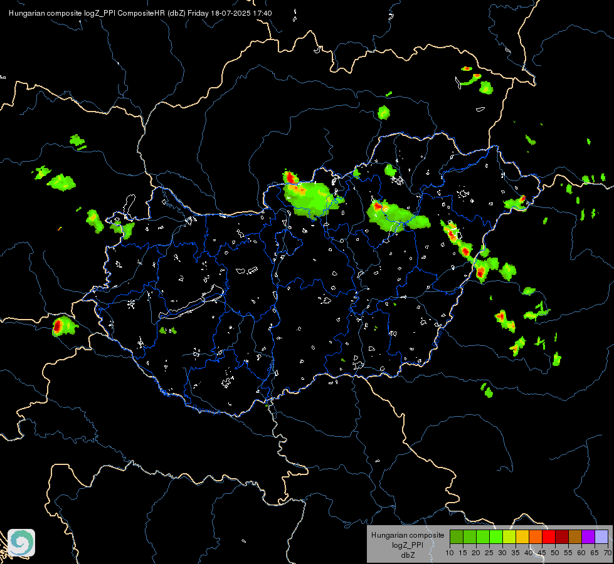Click the legend scale value "40"
The width and height of the screenshot is (614, 564).
click(x=529, y=553)
